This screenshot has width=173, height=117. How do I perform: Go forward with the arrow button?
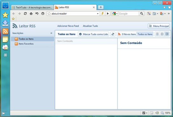(19, 14)
